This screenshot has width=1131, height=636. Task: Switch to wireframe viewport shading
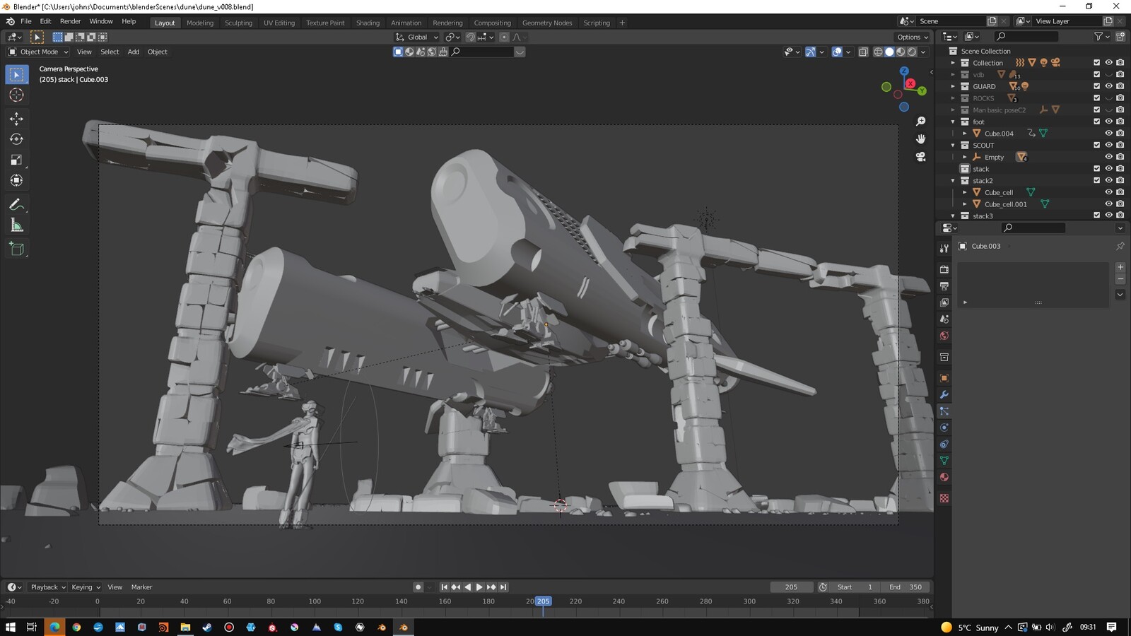click(878, 52)
